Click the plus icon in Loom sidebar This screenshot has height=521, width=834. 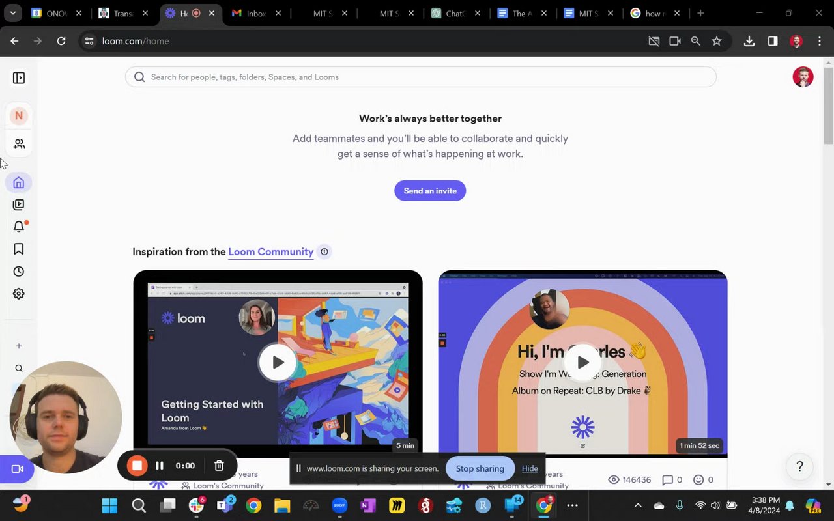click(19, 346)
